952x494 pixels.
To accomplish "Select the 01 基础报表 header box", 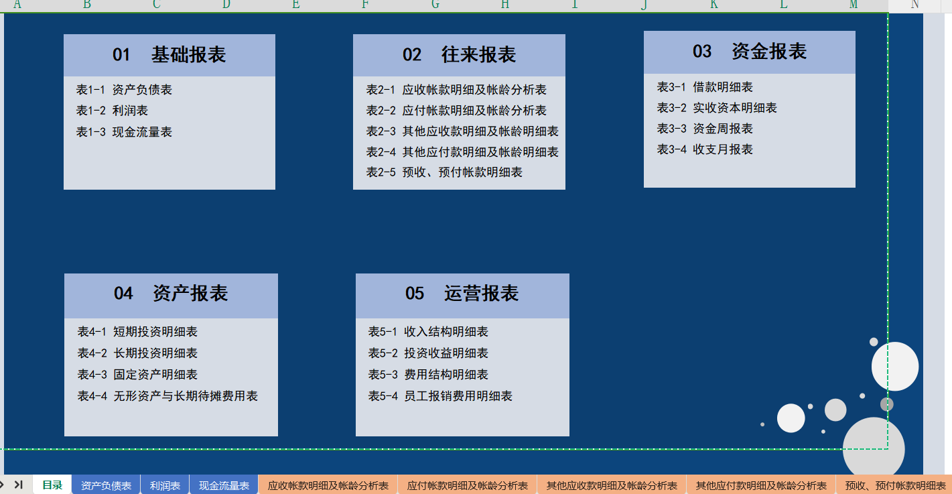I will point(169,55).
